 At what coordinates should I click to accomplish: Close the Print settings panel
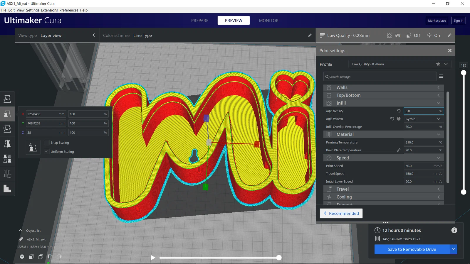[450, 50]
